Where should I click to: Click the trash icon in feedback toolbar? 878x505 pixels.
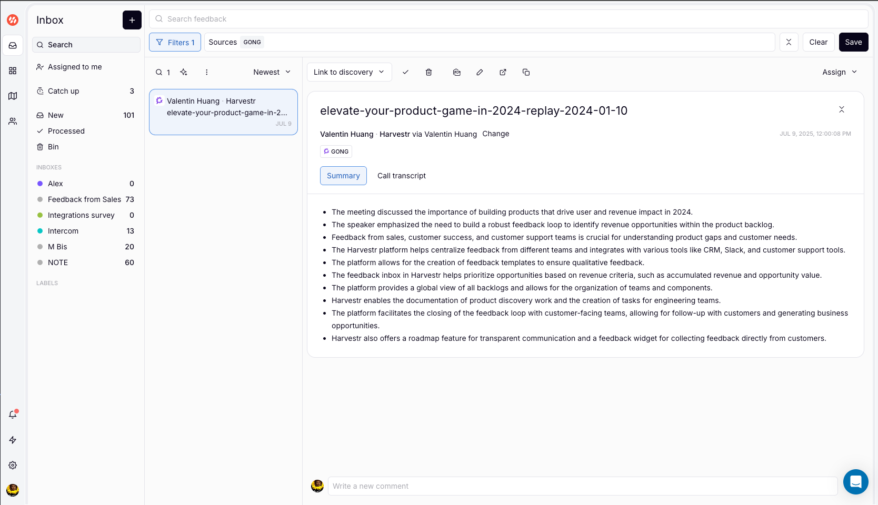click(x=428, y=72)
